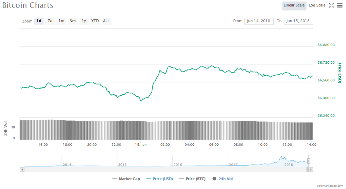
Task: Click the navigator scrollbar right arrow
Action: click(x=311, y=169)
